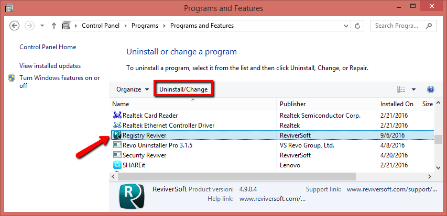
Task: Click horizontal scrollbar left arrow
Action: [113, 177]
